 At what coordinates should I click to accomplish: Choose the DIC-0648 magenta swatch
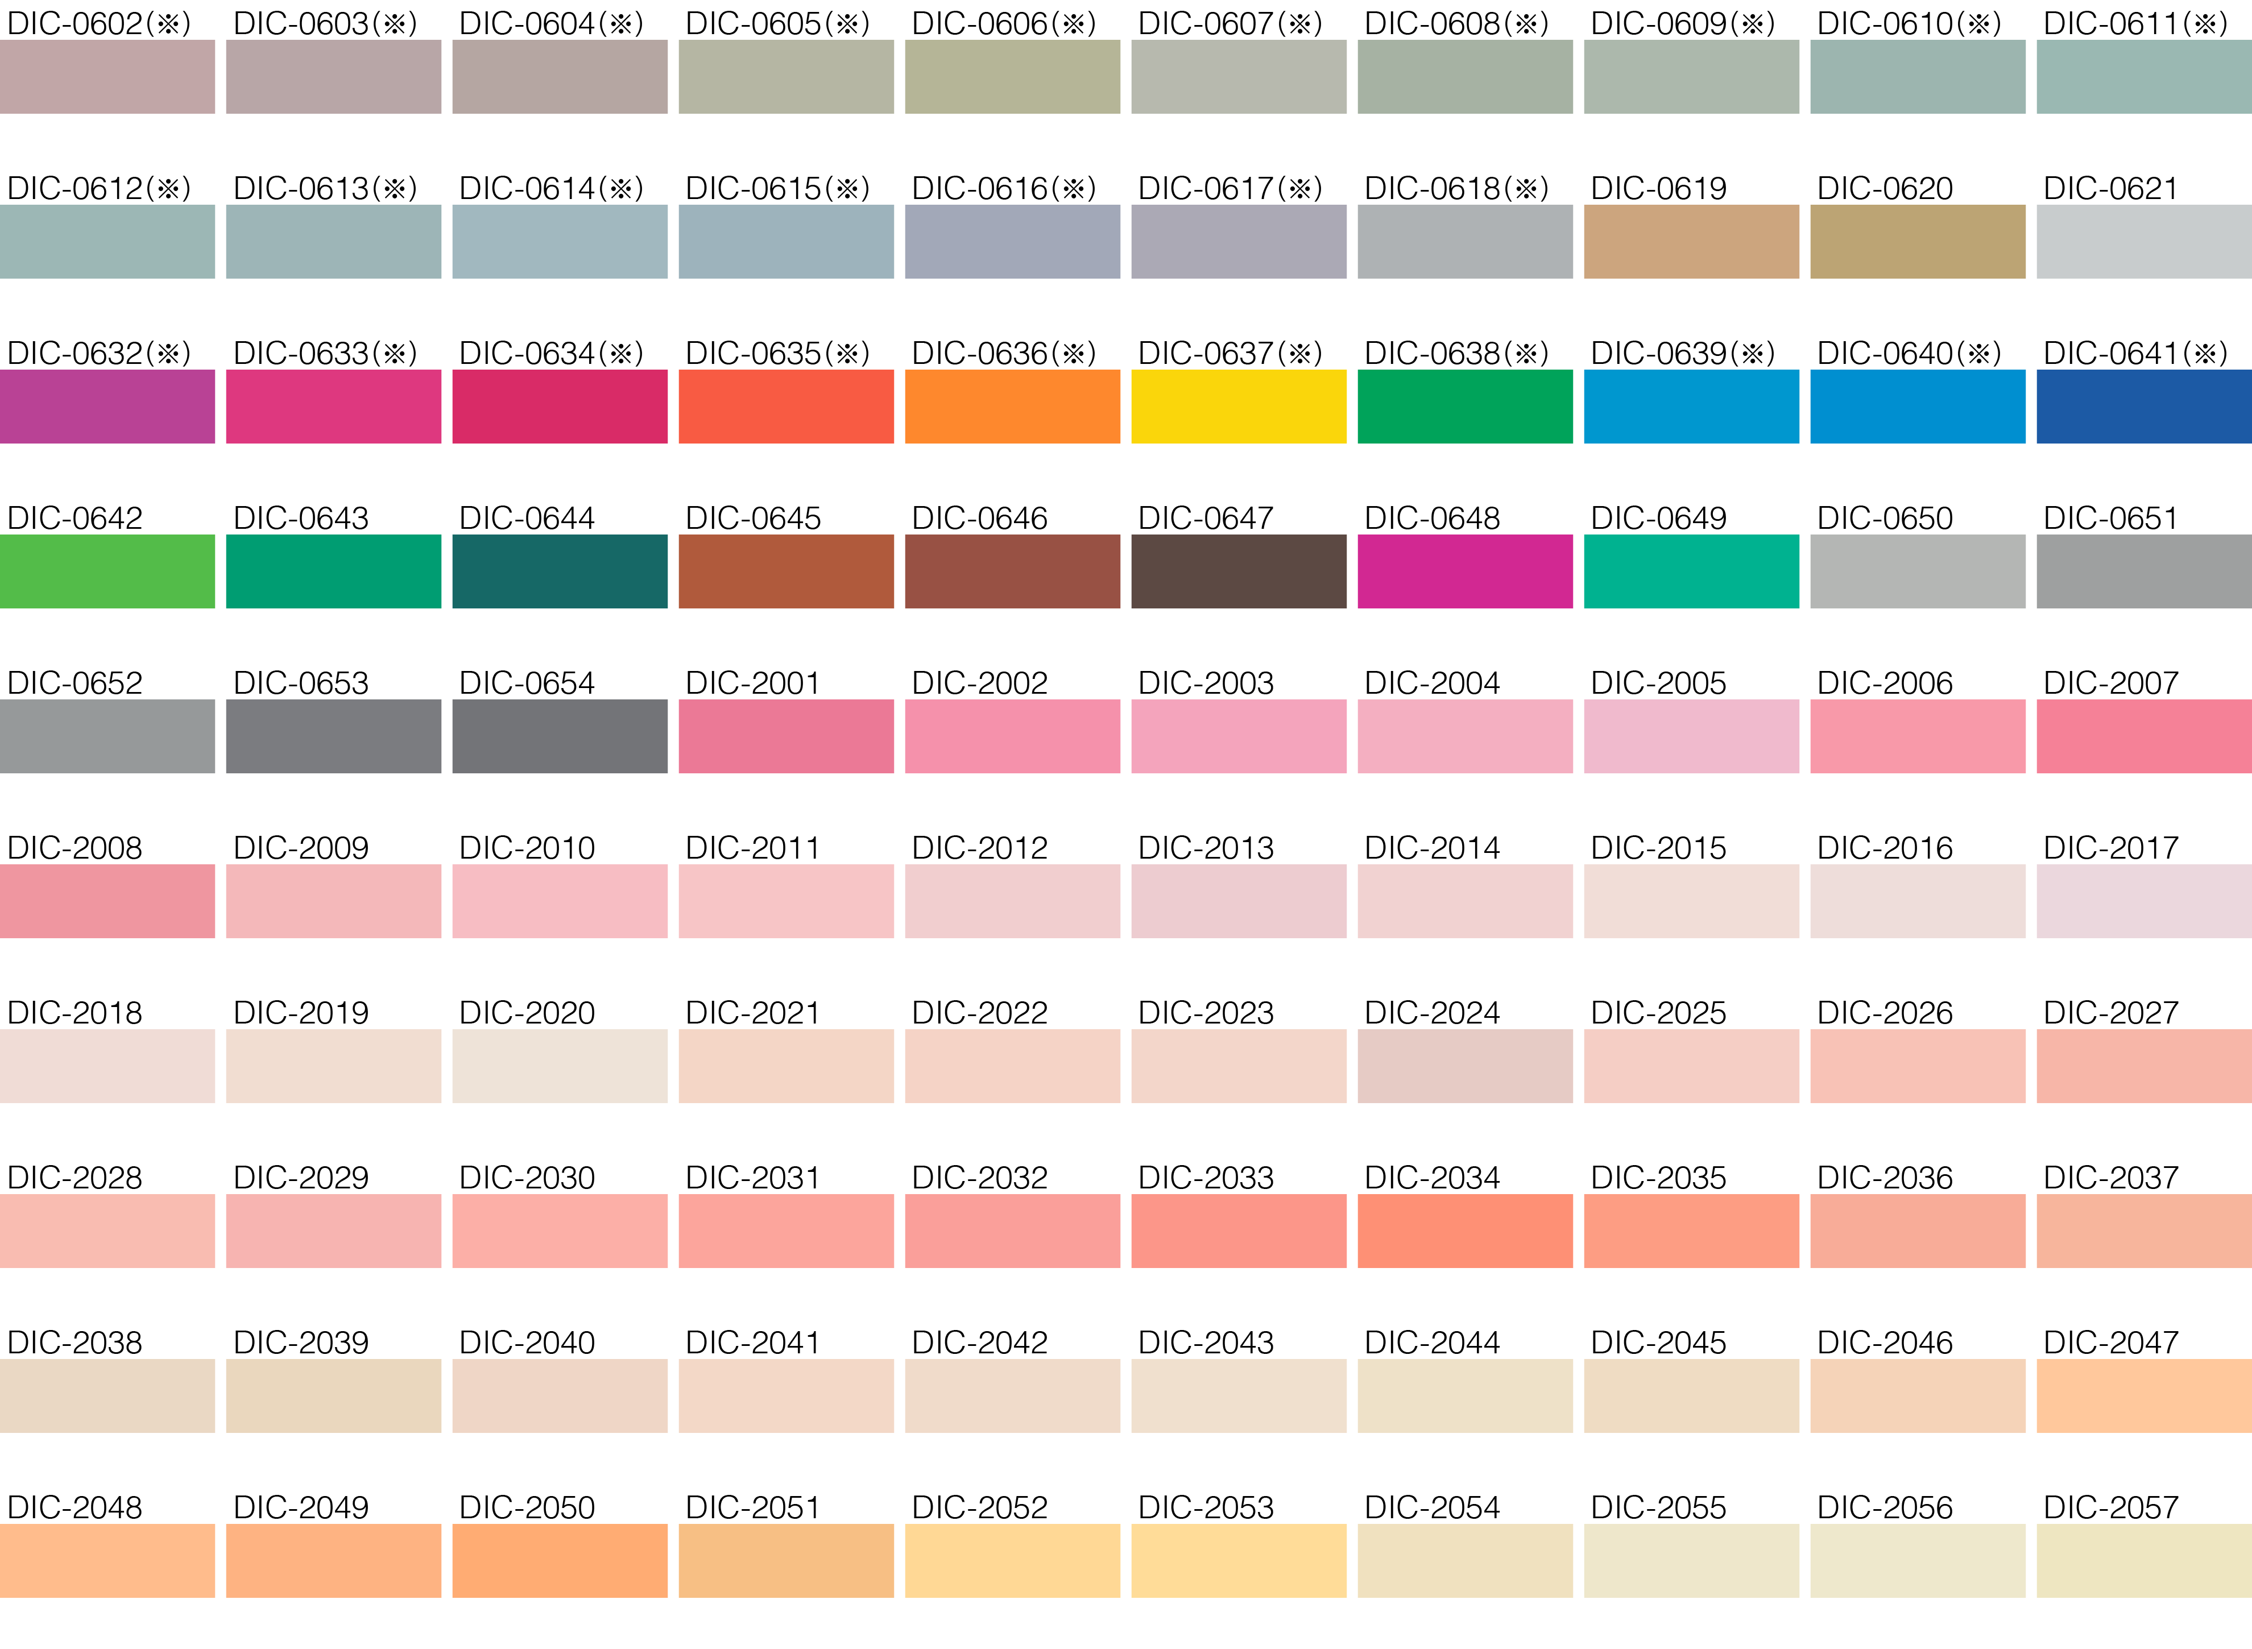coord(1464,571)
